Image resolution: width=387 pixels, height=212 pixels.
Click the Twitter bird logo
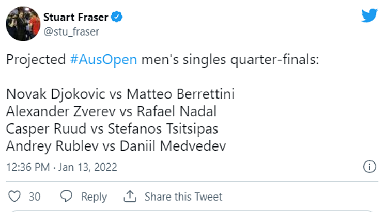(x=369, y=15)
